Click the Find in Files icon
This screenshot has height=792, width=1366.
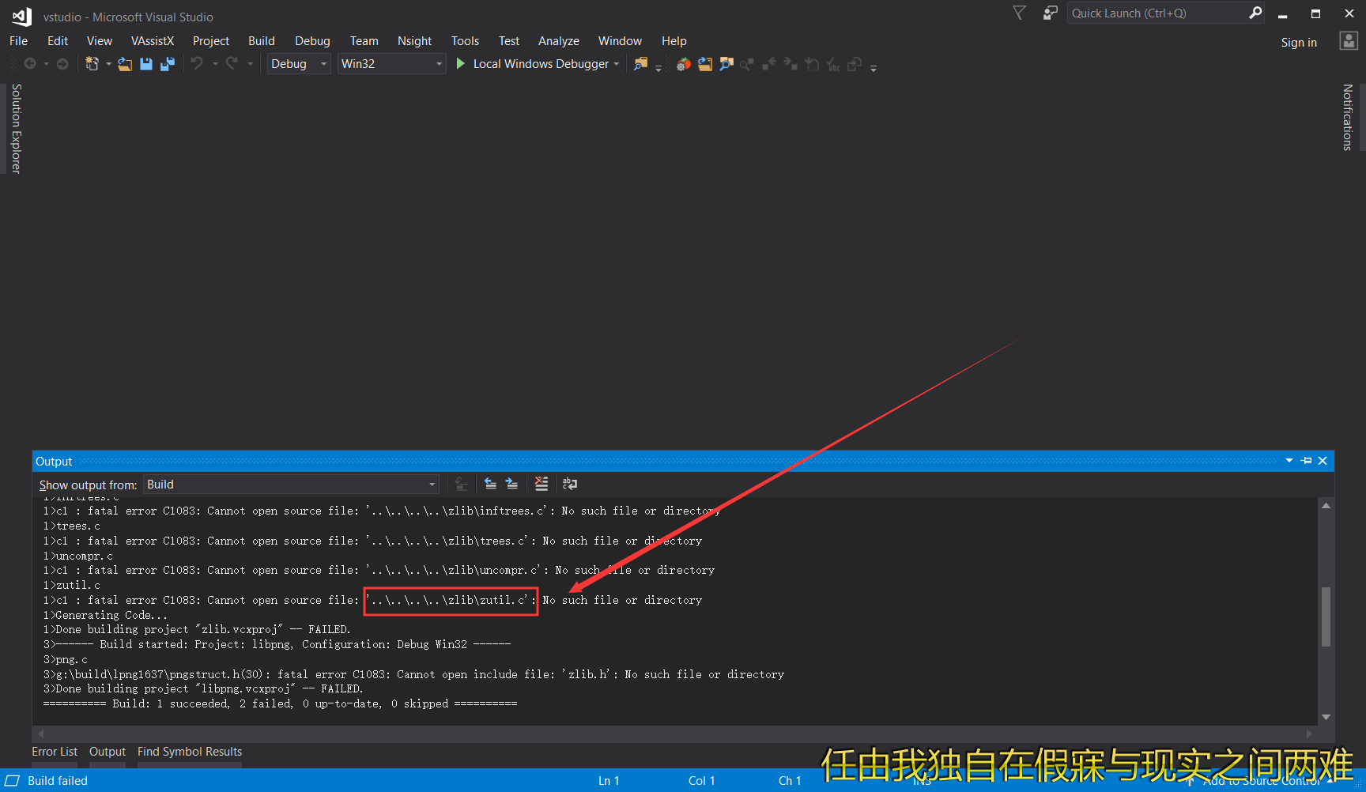(640, 64)
